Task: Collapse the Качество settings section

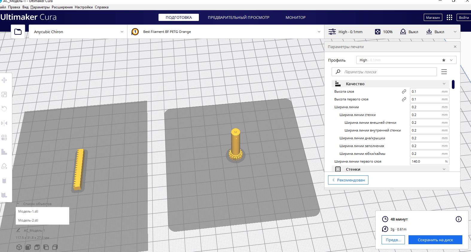Action: coord(391,84)
